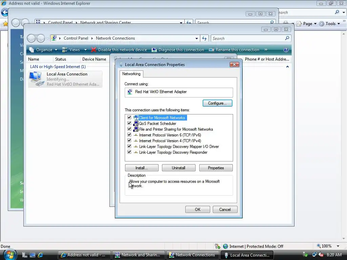The image size is (347, 260).
Task: Open the Views dropdown arrow
Action: coord(85,50)
